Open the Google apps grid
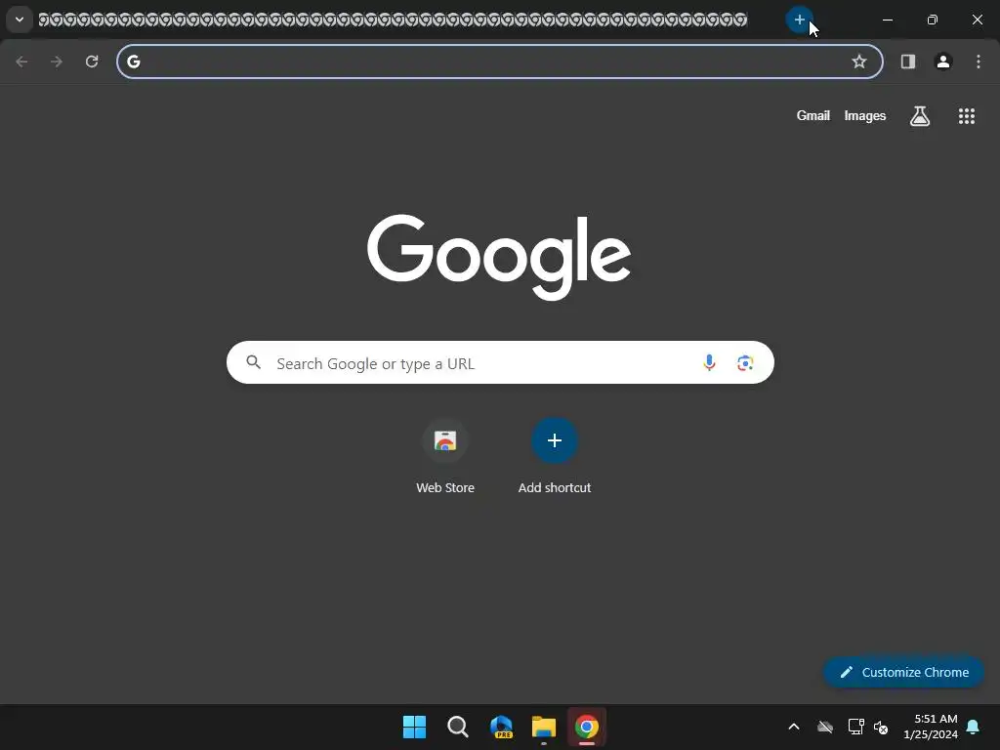This screenshot has width=1000, height=750. (966, 115)
